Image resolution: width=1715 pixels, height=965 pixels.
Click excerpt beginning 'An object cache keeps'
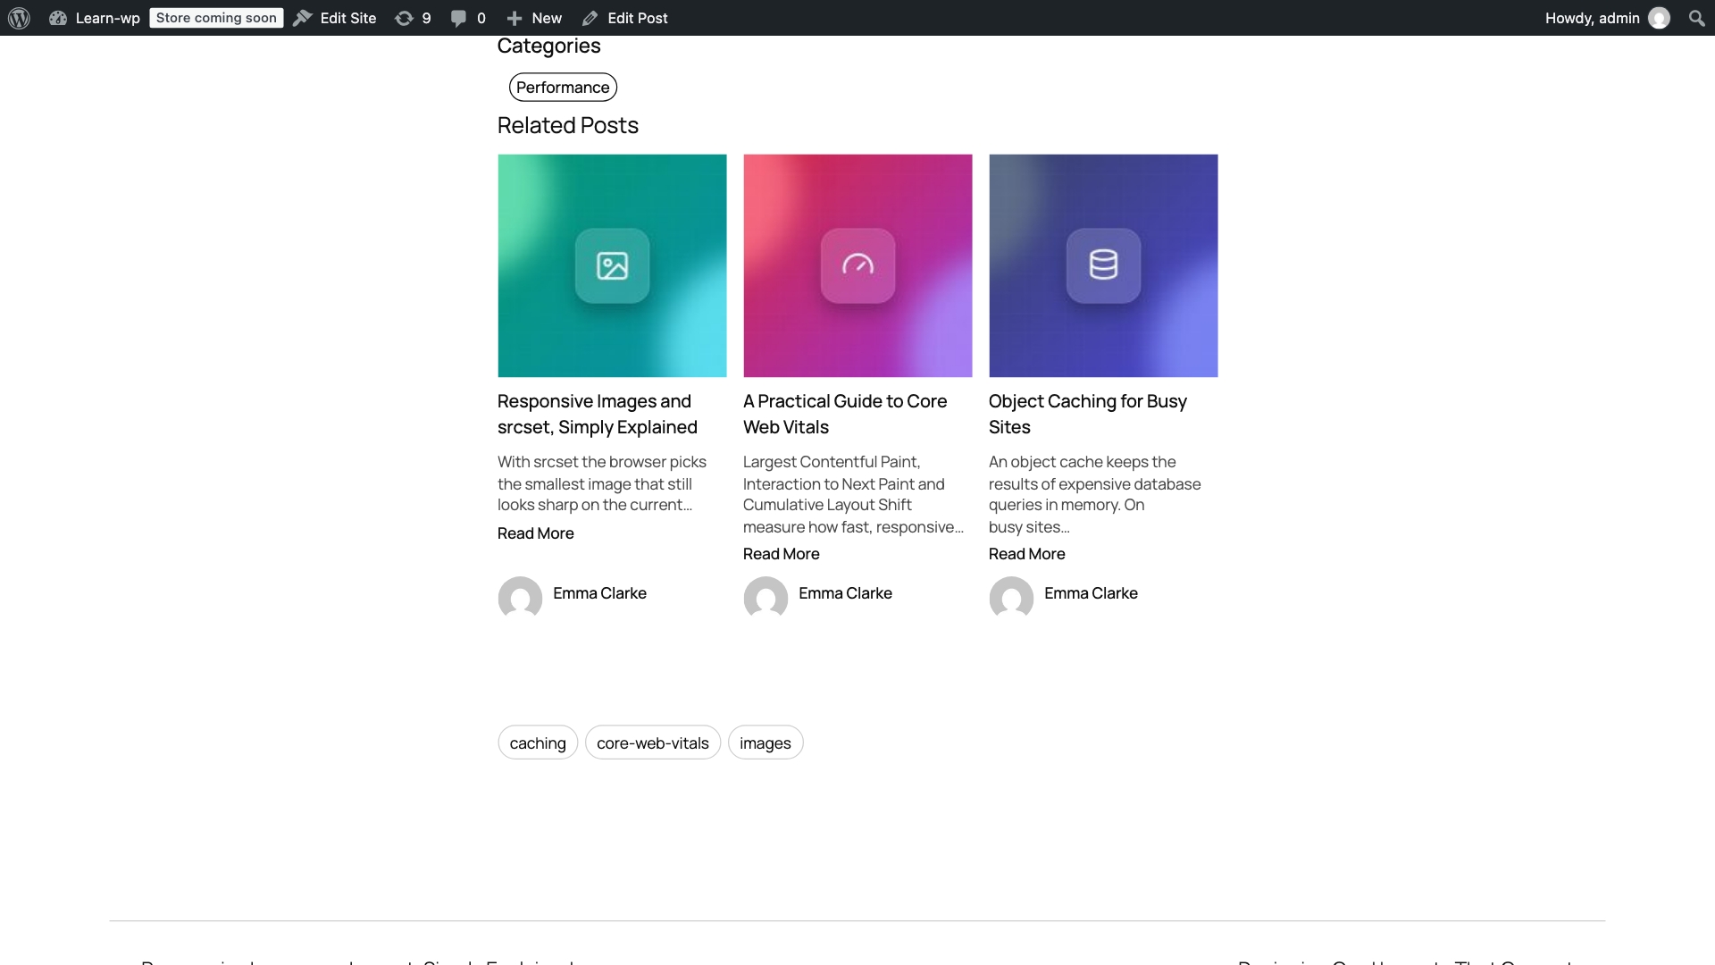click(1094, 494)
